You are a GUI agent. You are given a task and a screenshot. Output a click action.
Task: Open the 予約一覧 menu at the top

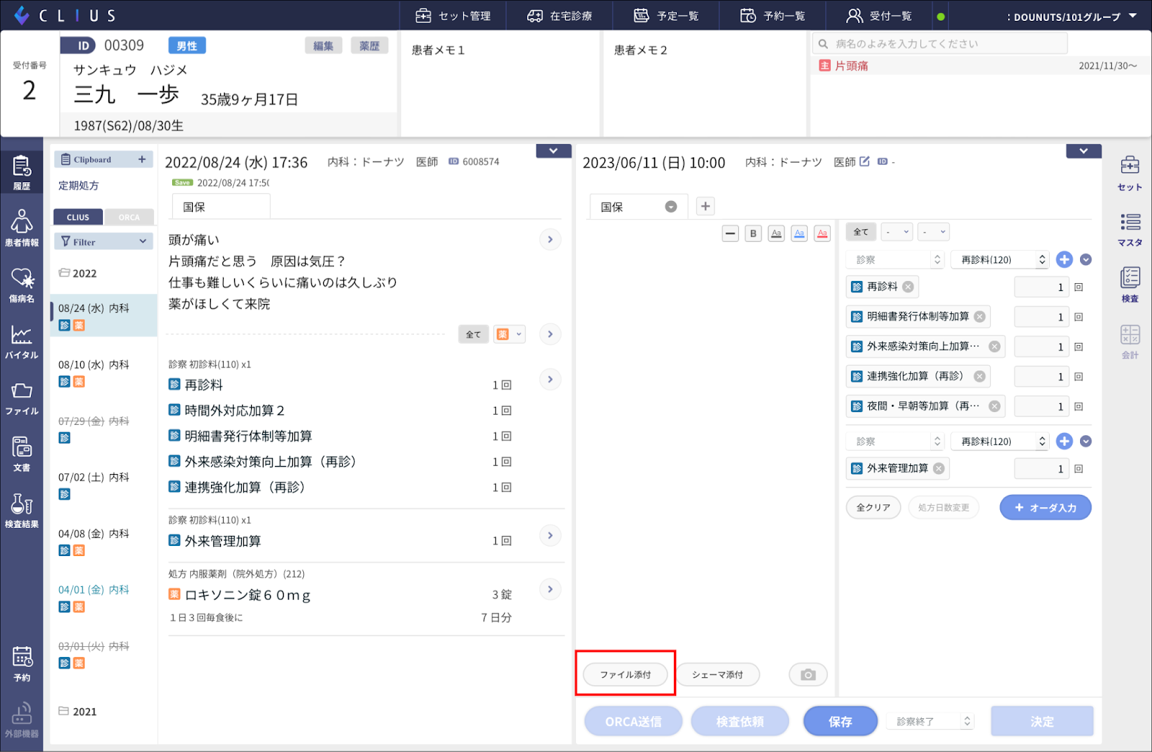tap(772, 15)
